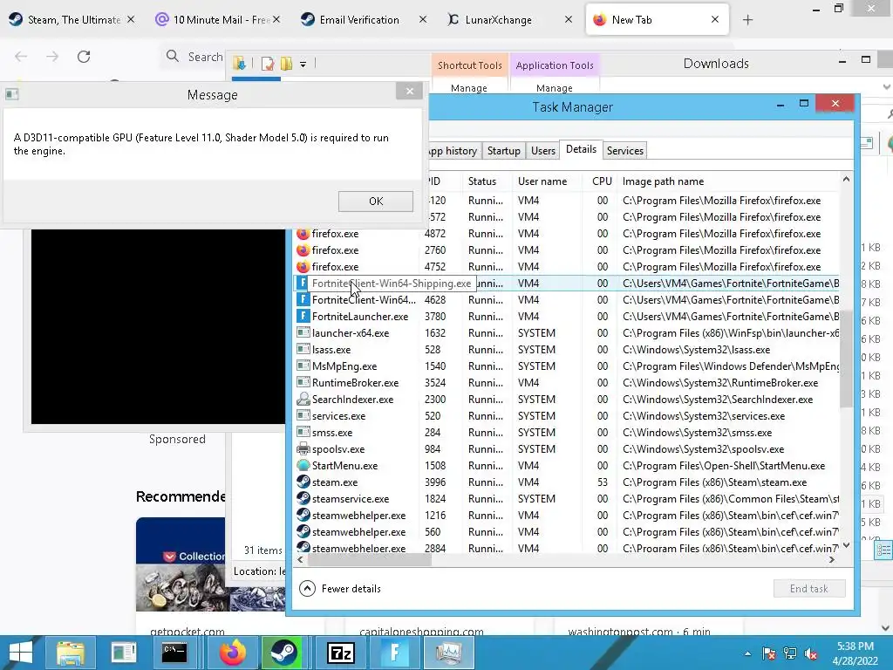Open a new browser tab

click(747, 20)
